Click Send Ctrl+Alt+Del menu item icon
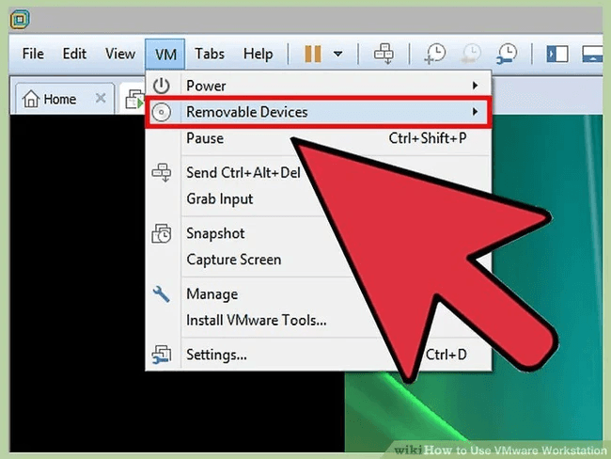The width and height of the screenshot is (611, 459). [162, 172]
